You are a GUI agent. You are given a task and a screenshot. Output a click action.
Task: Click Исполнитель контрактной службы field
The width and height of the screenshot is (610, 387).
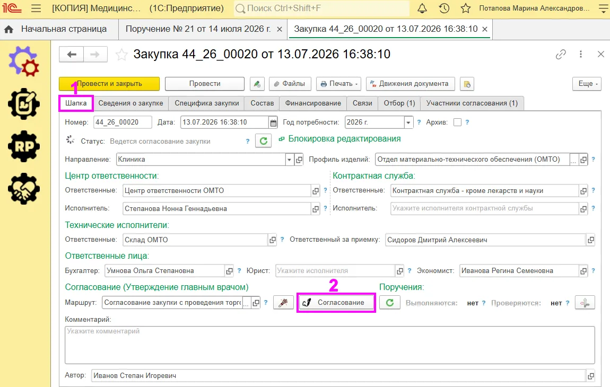coord(484,208)
